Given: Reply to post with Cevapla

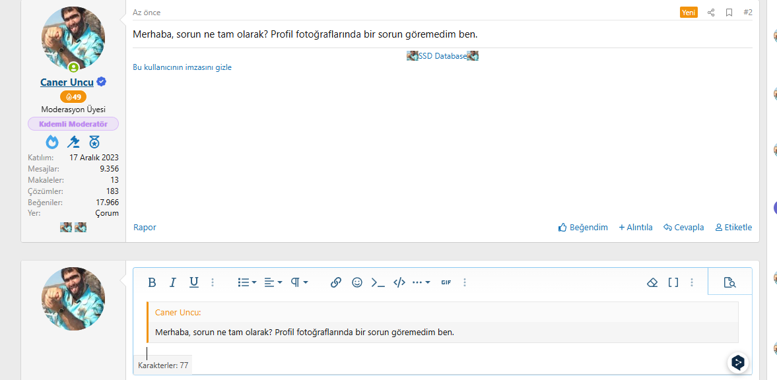Looking at the screenshot, I should click(x=684, y=228).
